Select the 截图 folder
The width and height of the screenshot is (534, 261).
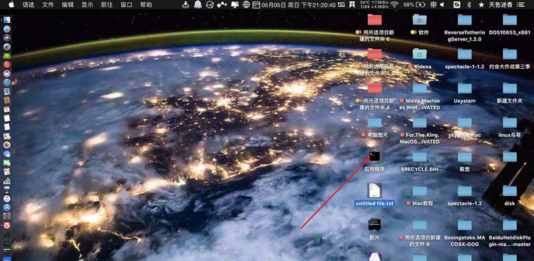click(x=465, y=157)
